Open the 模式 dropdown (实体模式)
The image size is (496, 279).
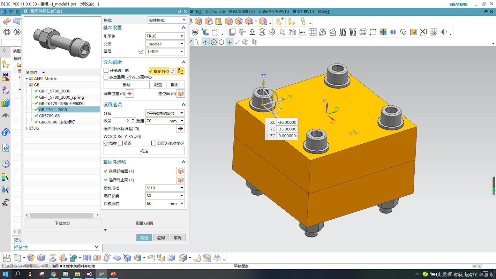(167, 20)
